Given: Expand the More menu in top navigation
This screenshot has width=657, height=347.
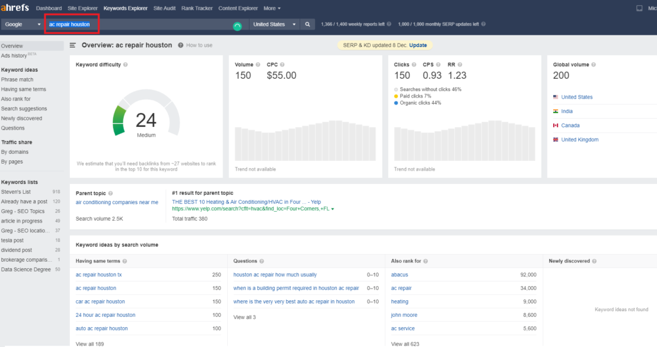Looking at the screenshot, I should click(272, 8).
